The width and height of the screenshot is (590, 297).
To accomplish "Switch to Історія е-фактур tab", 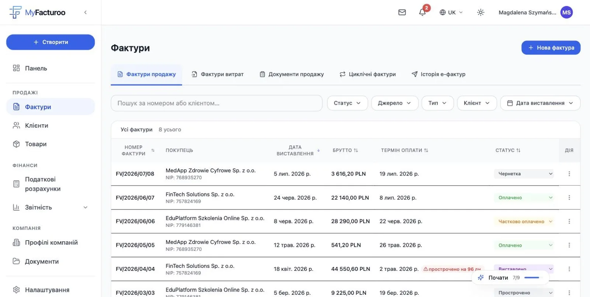I will coord(438,75).
